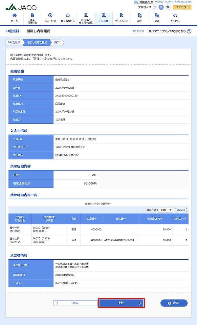Open the 振込・振替 transfer menu
This screenshot has height=325, width=197.
point(50,18)
